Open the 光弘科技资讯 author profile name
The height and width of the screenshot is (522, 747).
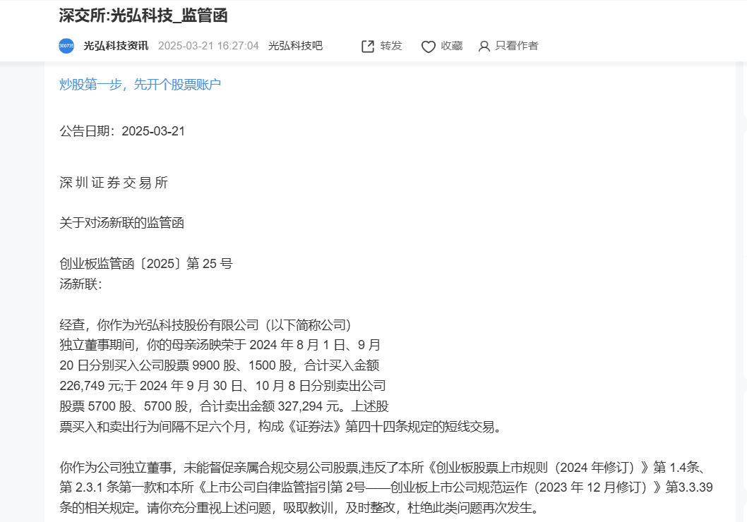116,46
